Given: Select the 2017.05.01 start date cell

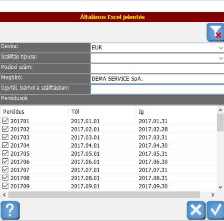Looking at the screenshot, I should pyautogui.click(x=85, y=154).
